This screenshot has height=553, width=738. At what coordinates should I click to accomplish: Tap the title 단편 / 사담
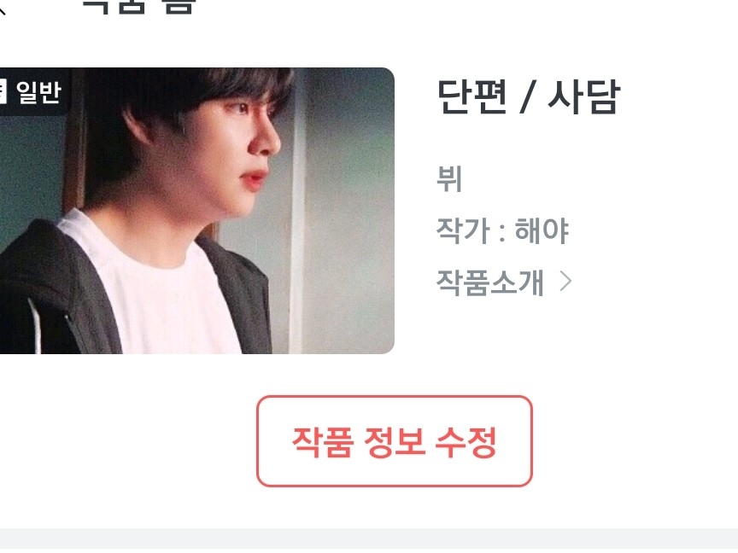(x=529, y=96)
